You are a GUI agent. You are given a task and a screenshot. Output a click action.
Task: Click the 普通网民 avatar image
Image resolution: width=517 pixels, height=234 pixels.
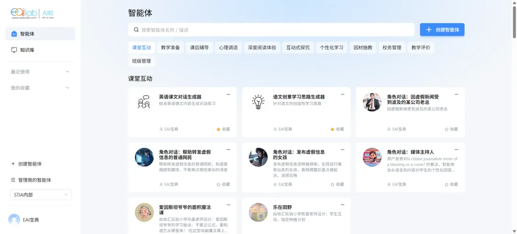144,157
